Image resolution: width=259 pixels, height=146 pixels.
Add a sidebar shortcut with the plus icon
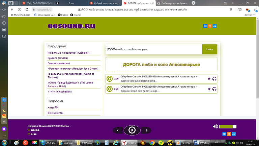pos(4,122)
